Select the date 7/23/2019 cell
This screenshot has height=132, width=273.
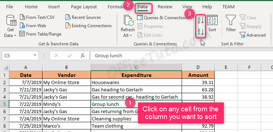(26, 111)
